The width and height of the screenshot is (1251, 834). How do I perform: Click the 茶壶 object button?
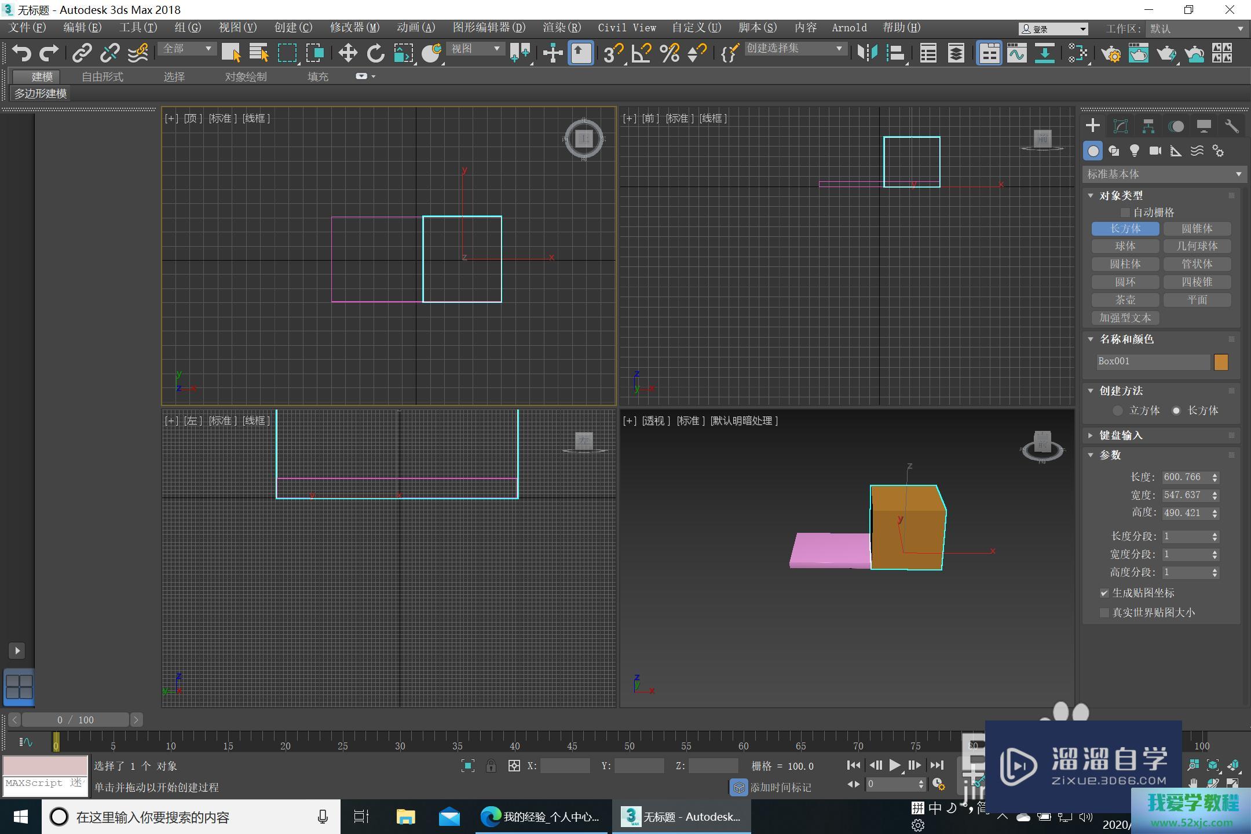pyautogui.click(x=1125, y=300)
